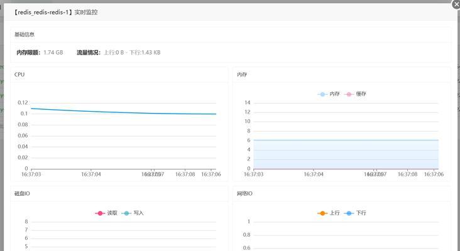460x251 pixels.
Task: Close the realtime monitoring dialog
Action: pos(456,4)
